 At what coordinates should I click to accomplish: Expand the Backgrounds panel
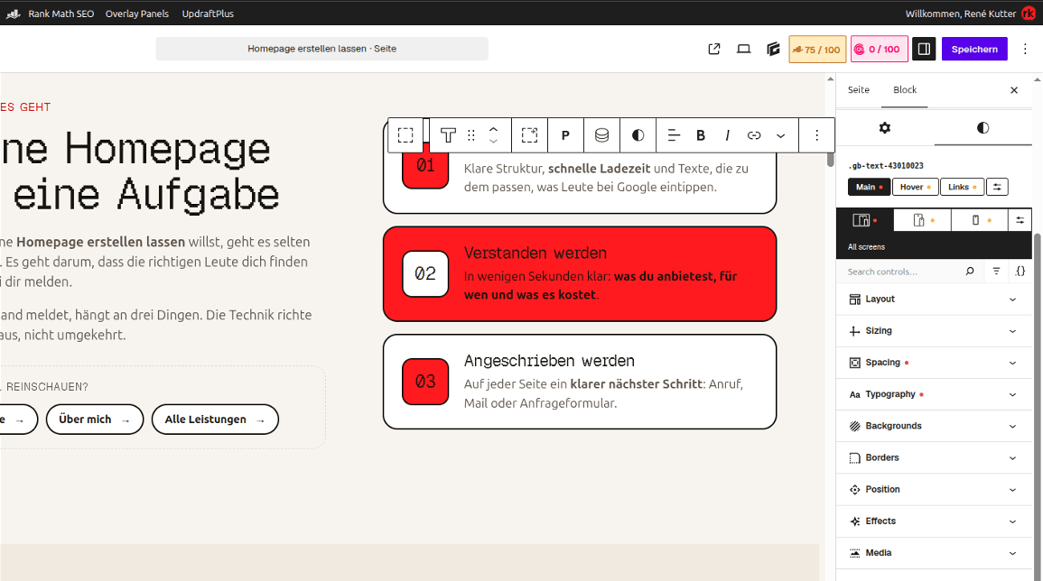tap(934, 426)
